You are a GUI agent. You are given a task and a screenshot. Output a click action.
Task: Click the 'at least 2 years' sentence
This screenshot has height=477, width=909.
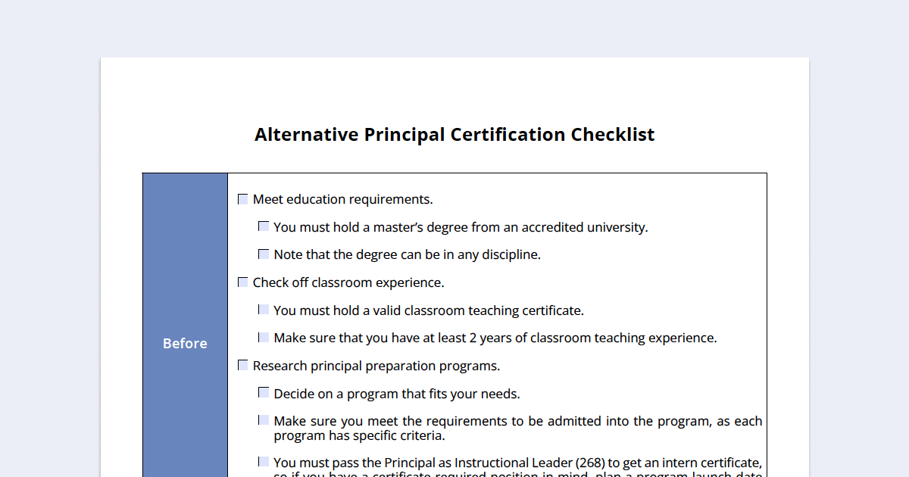click(495, 338)
